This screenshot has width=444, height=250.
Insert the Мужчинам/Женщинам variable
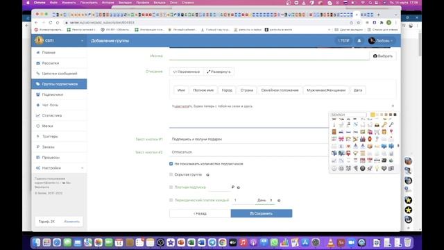[326, 90]
